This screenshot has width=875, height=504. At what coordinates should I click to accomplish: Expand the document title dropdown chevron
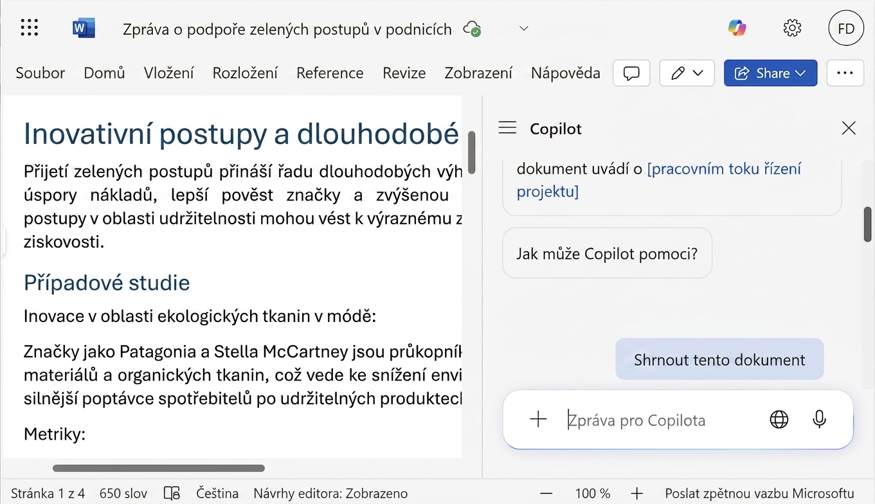click(524, 28)
